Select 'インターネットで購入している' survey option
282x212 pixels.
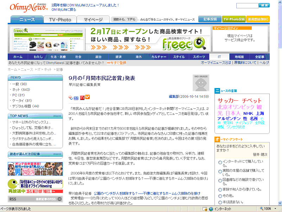[220, 162]
